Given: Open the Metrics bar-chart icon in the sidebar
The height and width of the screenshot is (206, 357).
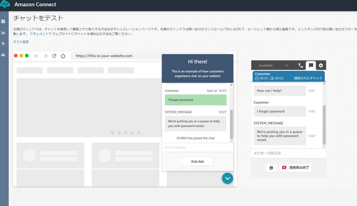Looking at the screenshot, I should click(x=3, y=33).
